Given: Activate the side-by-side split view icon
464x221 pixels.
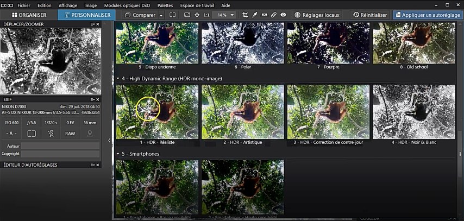Looking at the screenshot, I should pyautogui.click(x=172, y=15).
